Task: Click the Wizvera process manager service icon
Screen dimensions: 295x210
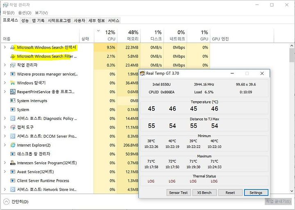Action: [13, 74]
